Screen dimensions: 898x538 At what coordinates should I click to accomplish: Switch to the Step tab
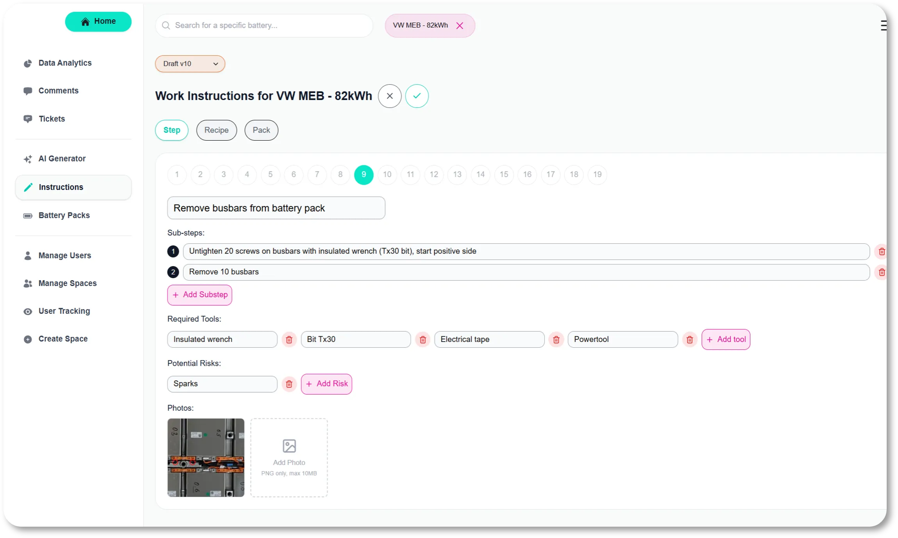(172, 130)
